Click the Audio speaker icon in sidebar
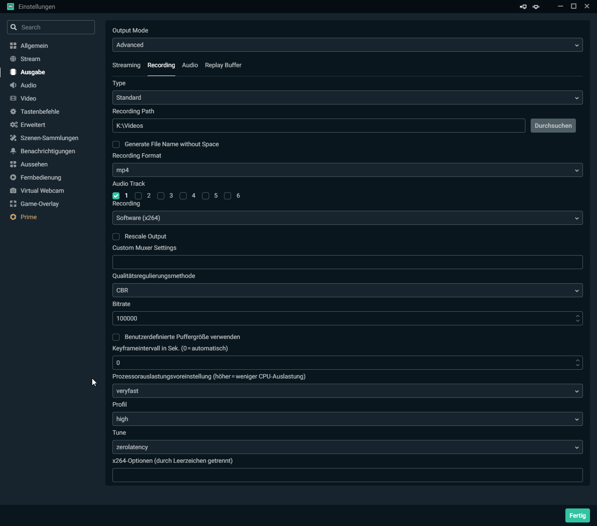 (x=13, y=85)
